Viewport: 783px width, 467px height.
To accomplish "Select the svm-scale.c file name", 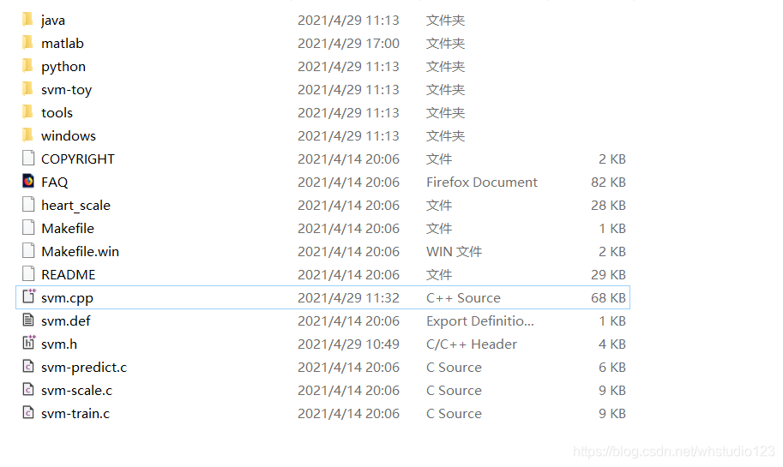I will coord(76,390).
